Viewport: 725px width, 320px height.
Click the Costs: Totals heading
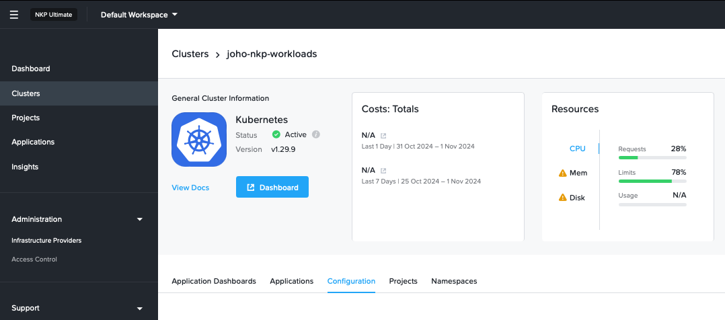click(390, 109)
